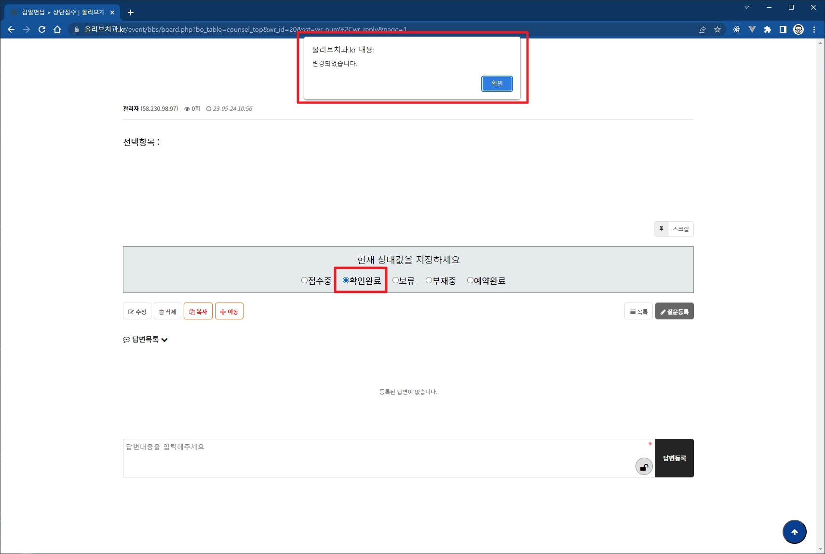Select the 보류 status radio button
Viewport: 825px width, 554px height.
point(395,280)
